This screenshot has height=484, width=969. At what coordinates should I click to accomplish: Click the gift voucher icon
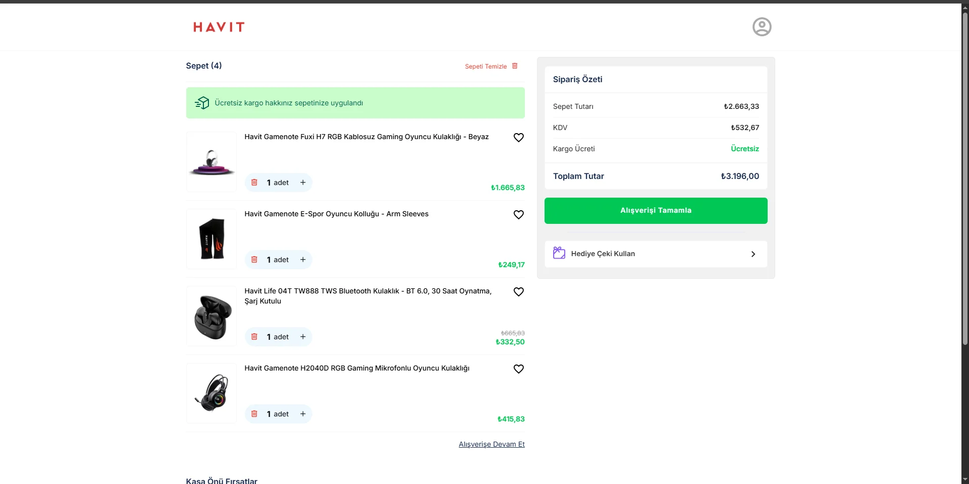tap(559, 253)
